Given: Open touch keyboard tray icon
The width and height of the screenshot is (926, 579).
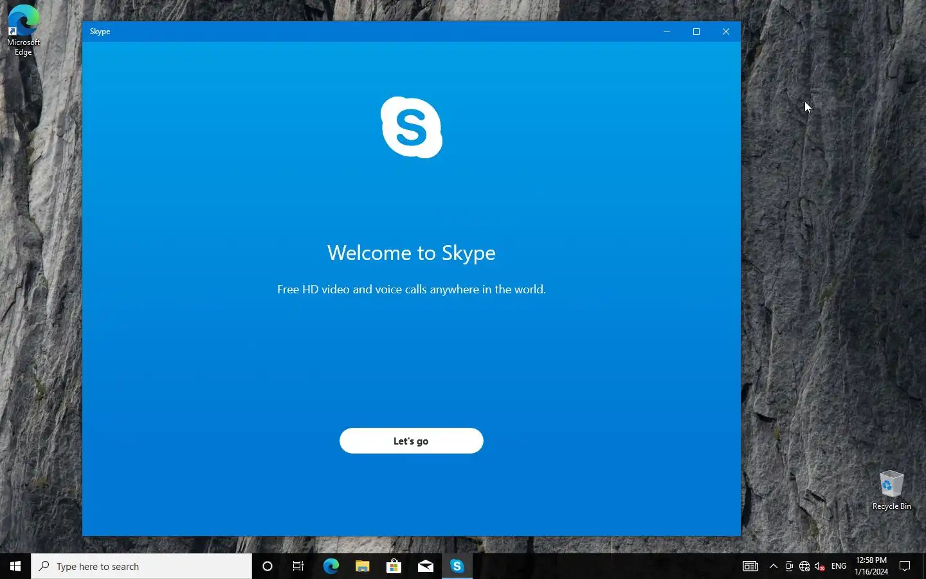Looking at the screenshot, I should [x=750, y=566].
